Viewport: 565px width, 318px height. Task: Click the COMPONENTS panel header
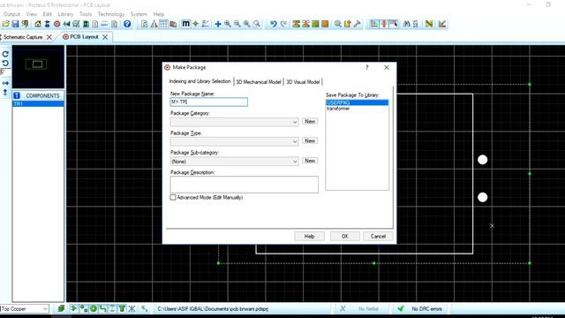38,95
